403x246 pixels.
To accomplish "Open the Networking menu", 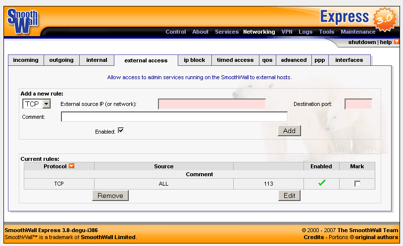I will click(x=259, y=32).
